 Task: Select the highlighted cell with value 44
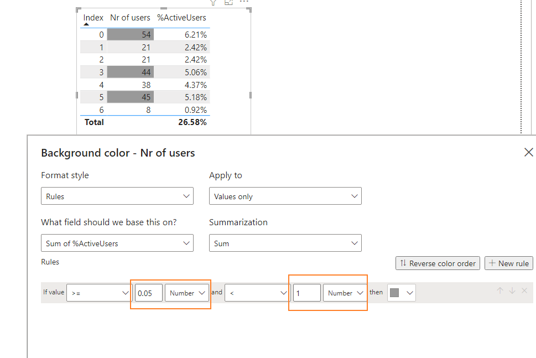coord(130,72)
